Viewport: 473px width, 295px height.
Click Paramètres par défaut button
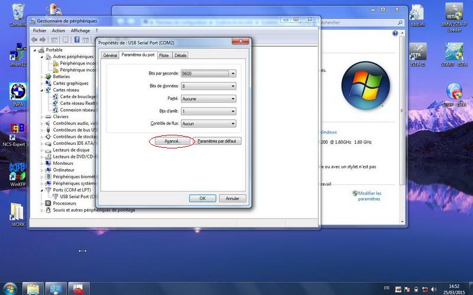click(216, 141)
